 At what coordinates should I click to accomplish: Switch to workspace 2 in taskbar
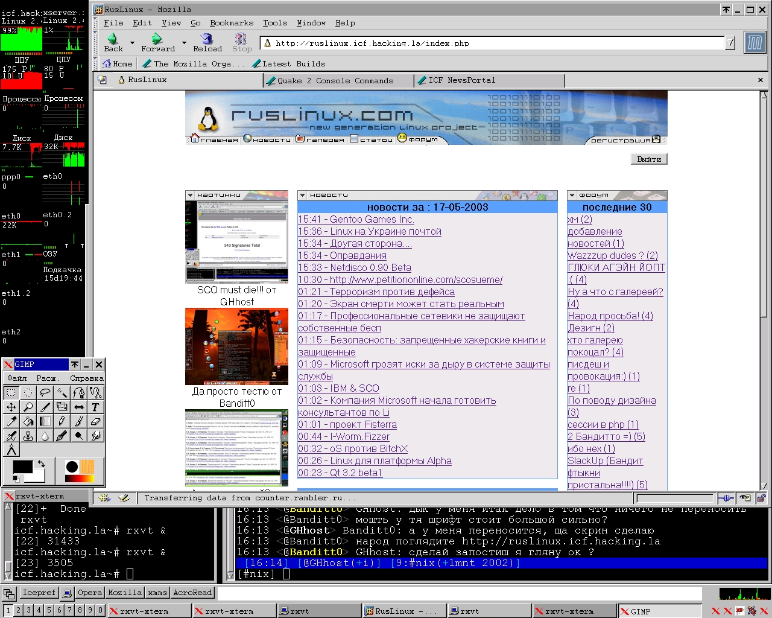pos(18,610)
